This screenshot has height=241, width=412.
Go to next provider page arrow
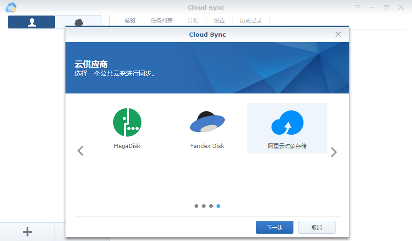tap(334, 152)
